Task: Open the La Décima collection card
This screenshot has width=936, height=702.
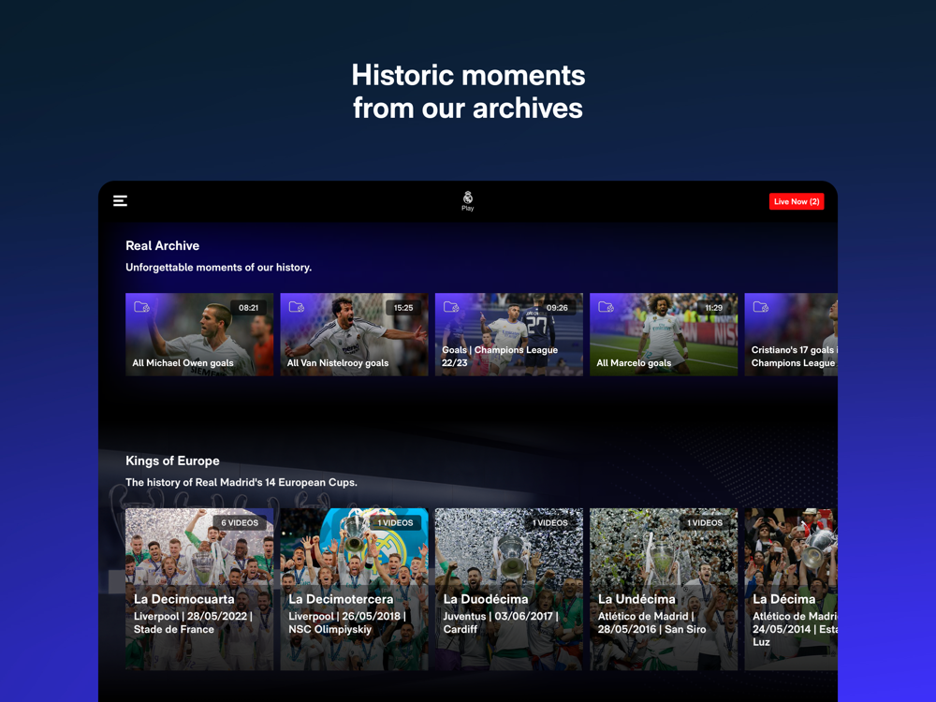Action: 791,589
